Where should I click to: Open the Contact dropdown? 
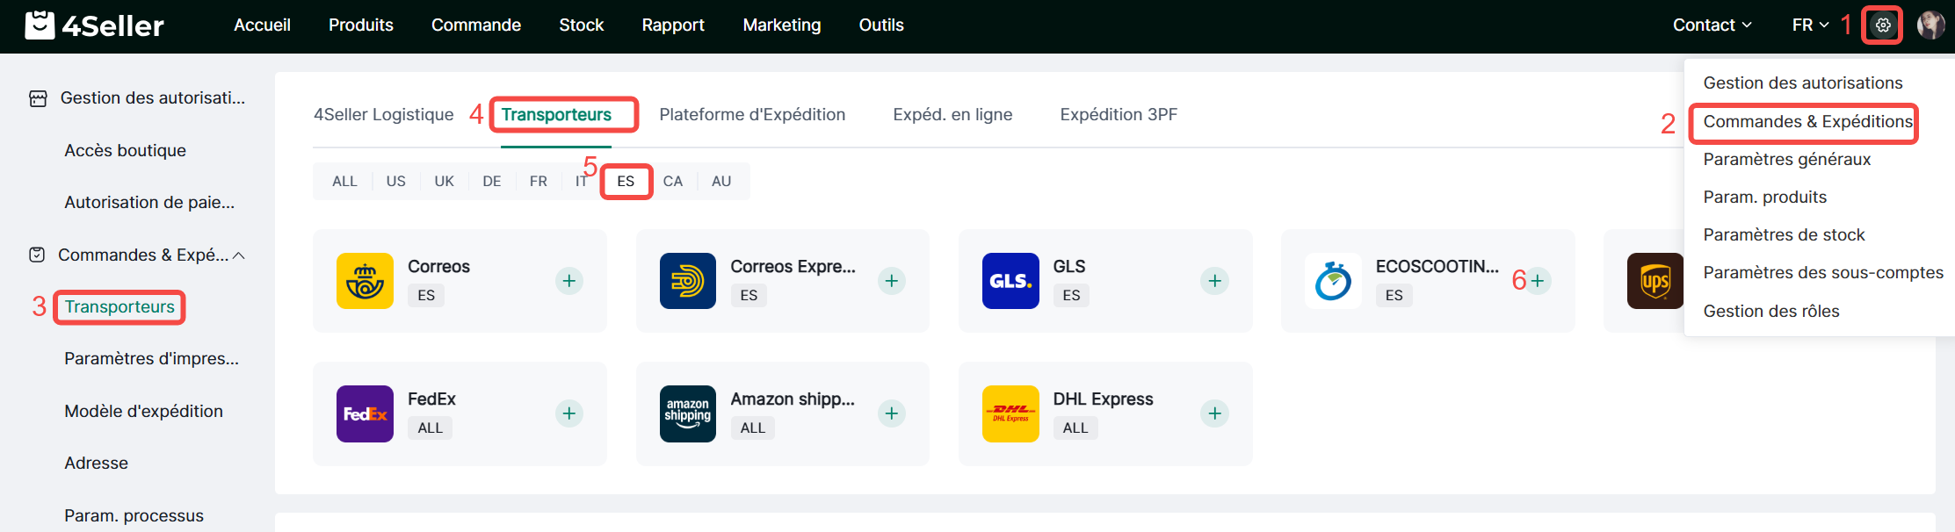[x=1712, y=25]
